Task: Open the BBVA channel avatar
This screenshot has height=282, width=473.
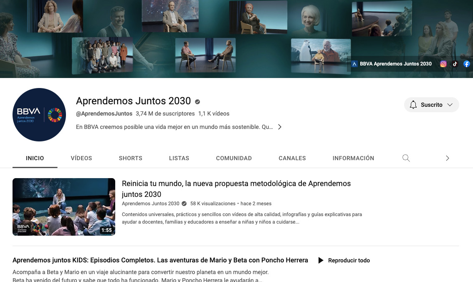Action: click(x=39, y=114)
